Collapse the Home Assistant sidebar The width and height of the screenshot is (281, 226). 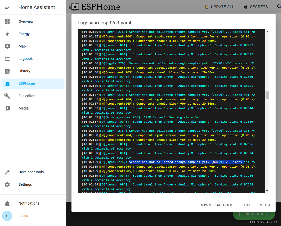coord(7,7)
